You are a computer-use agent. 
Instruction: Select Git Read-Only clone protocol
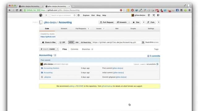86,43
